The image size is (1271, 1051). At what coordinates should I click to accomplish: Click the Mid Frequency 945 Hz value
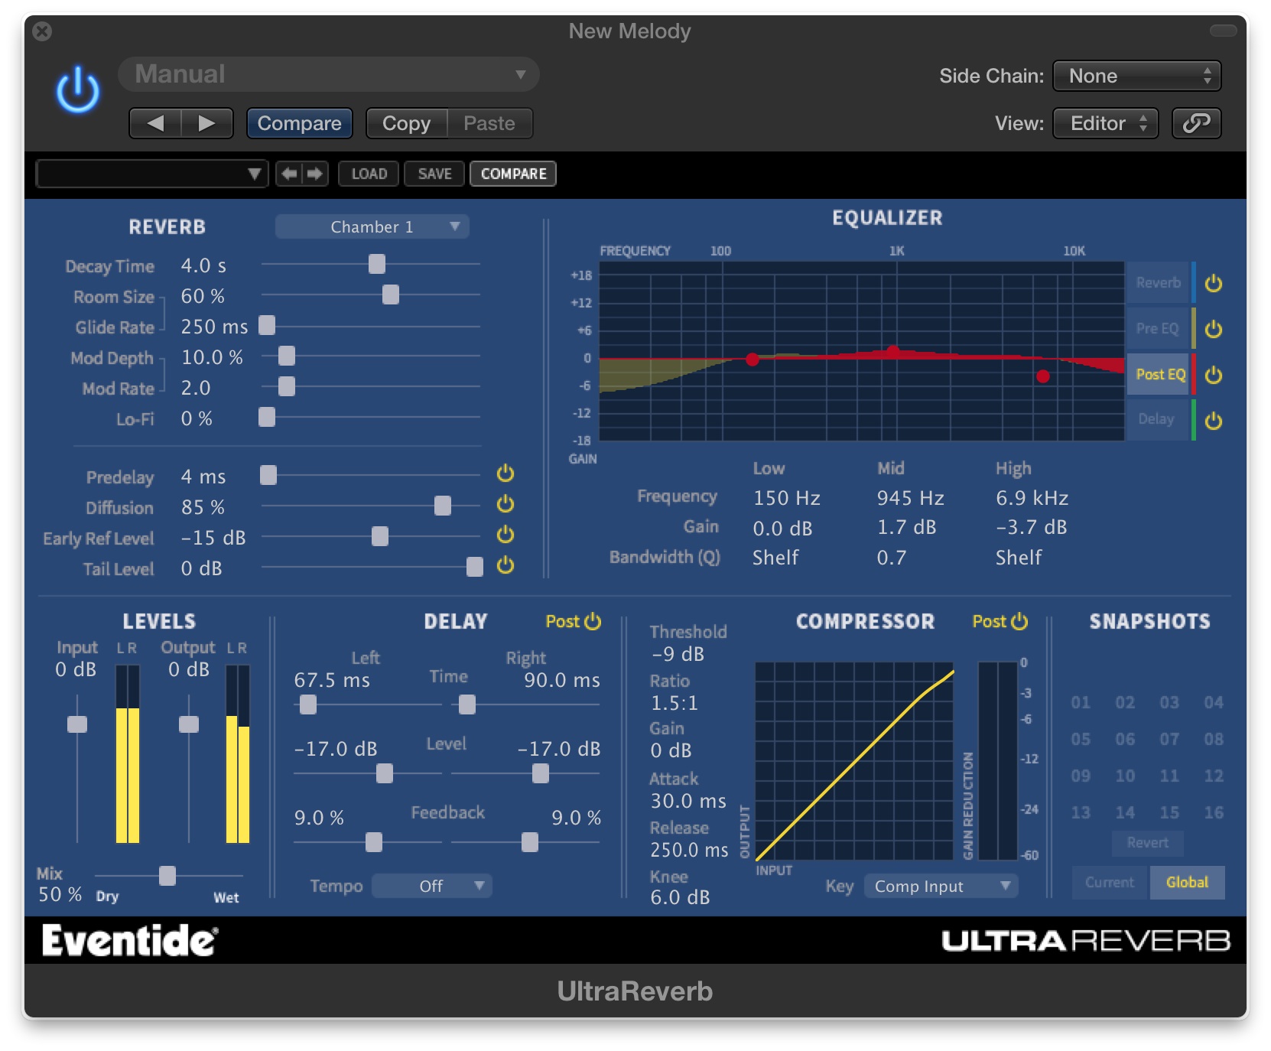point(910,498)
